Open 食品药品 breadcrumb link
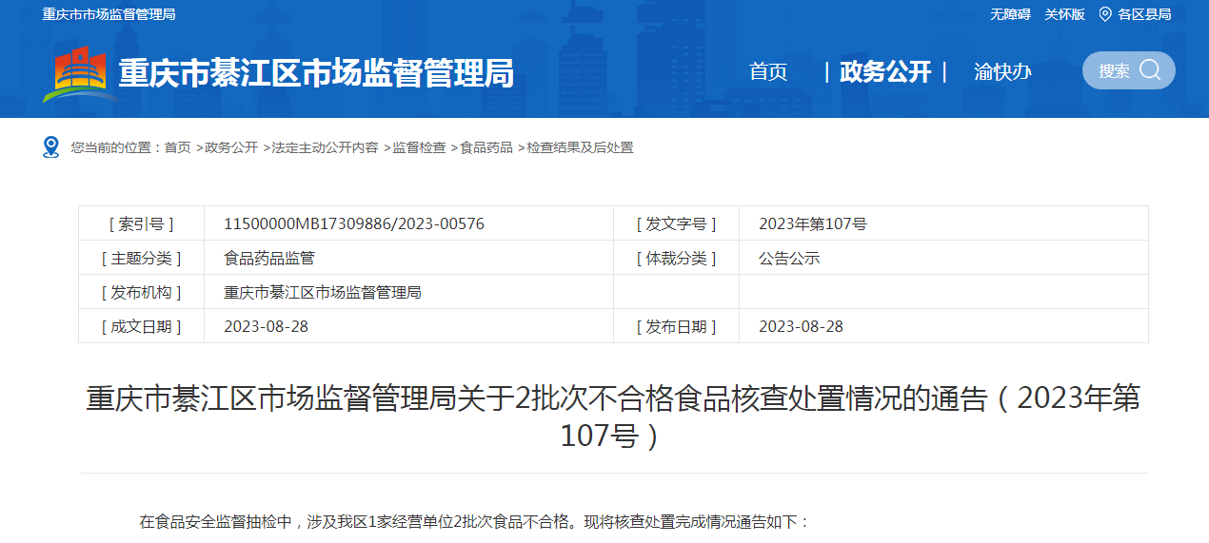This screenshot has height=543, width=1209. (486, 147)
